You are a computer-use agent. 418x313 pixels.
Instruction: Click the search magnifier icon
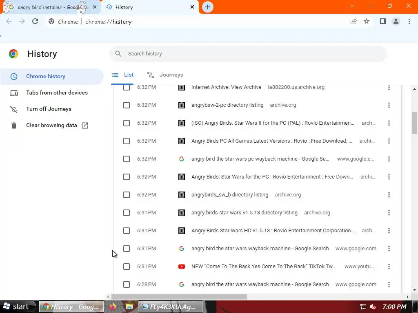[118, 53]
